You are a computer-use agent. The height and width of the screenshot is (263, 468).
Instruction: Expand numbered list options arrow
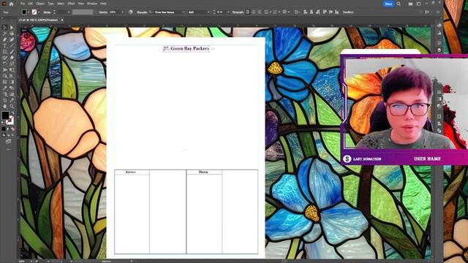[279, 12]
